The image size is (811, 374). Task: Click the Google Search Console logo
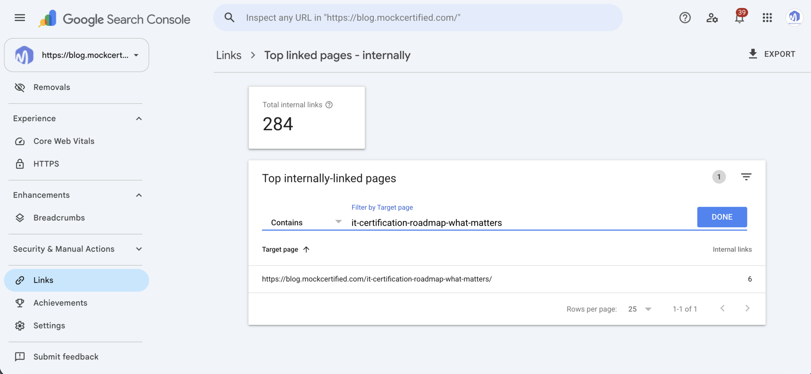coord(114,19)
